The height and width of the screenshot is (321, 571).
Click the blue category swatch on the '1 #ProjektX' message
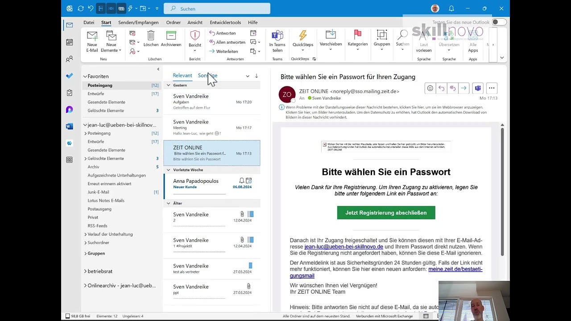(x=250, y=240)
